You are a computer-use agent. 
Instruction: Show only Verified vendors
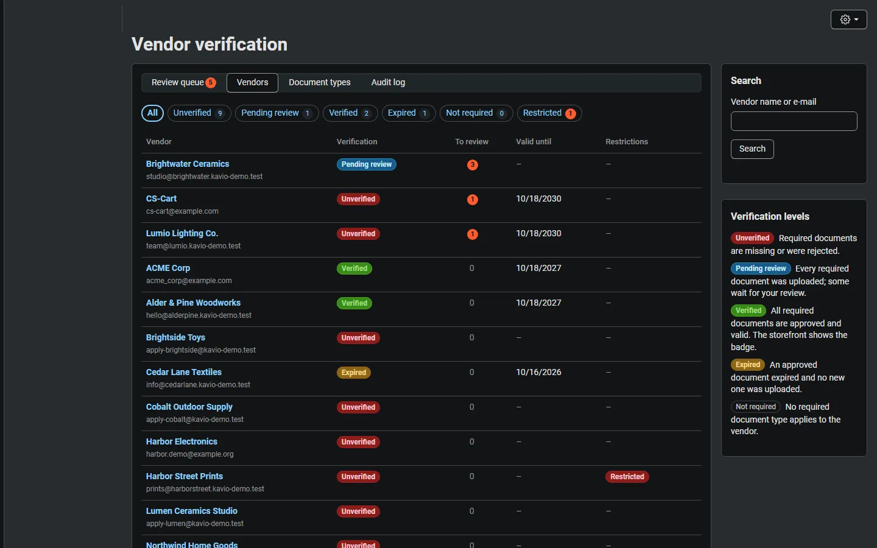click(350, 113)
